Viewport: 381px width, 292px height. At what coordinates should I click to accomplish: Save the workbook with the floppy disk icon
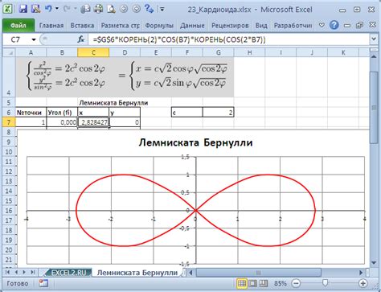23,9
